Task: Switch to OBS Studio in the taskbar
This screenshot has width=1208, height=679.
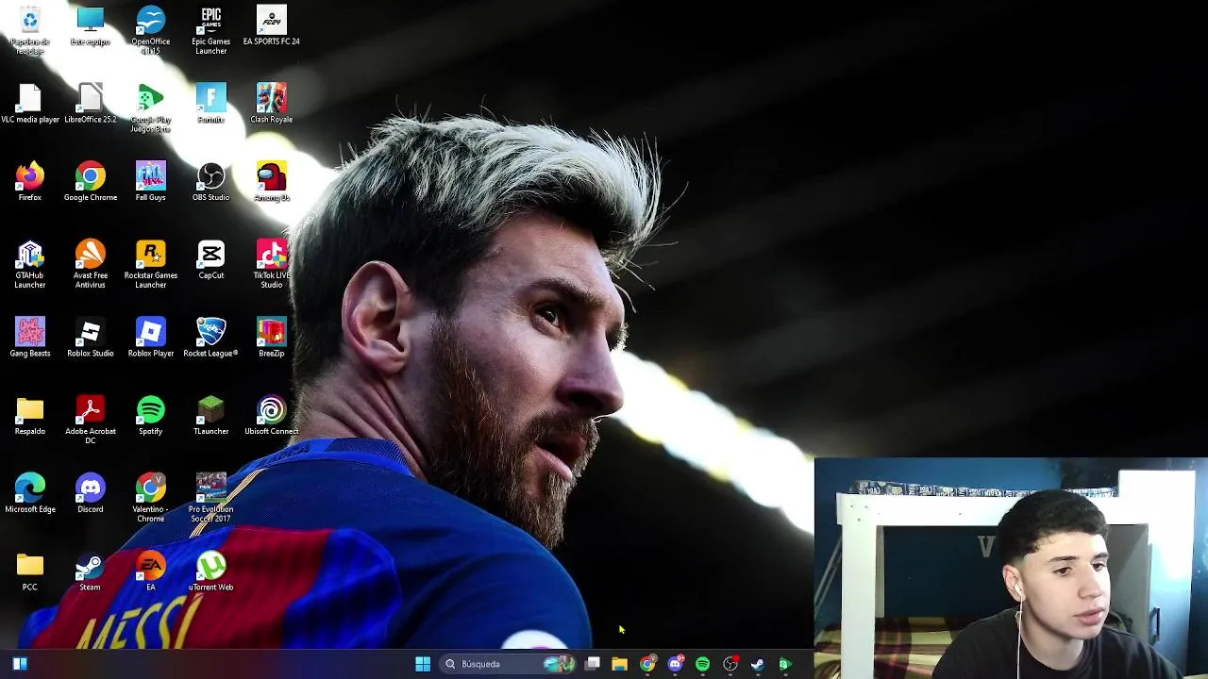Action: tap(730, 664)
